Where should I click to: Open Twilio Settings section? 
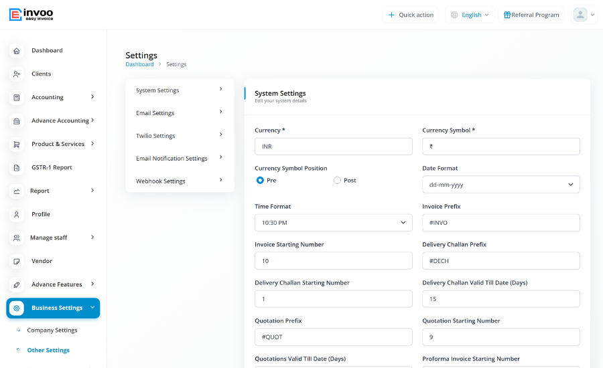(180, 136)
